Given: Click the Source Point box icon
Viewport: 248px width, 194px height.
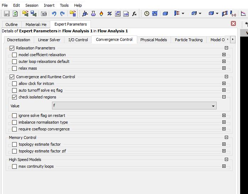Looking at the screenshot, I should pos(211,14).
